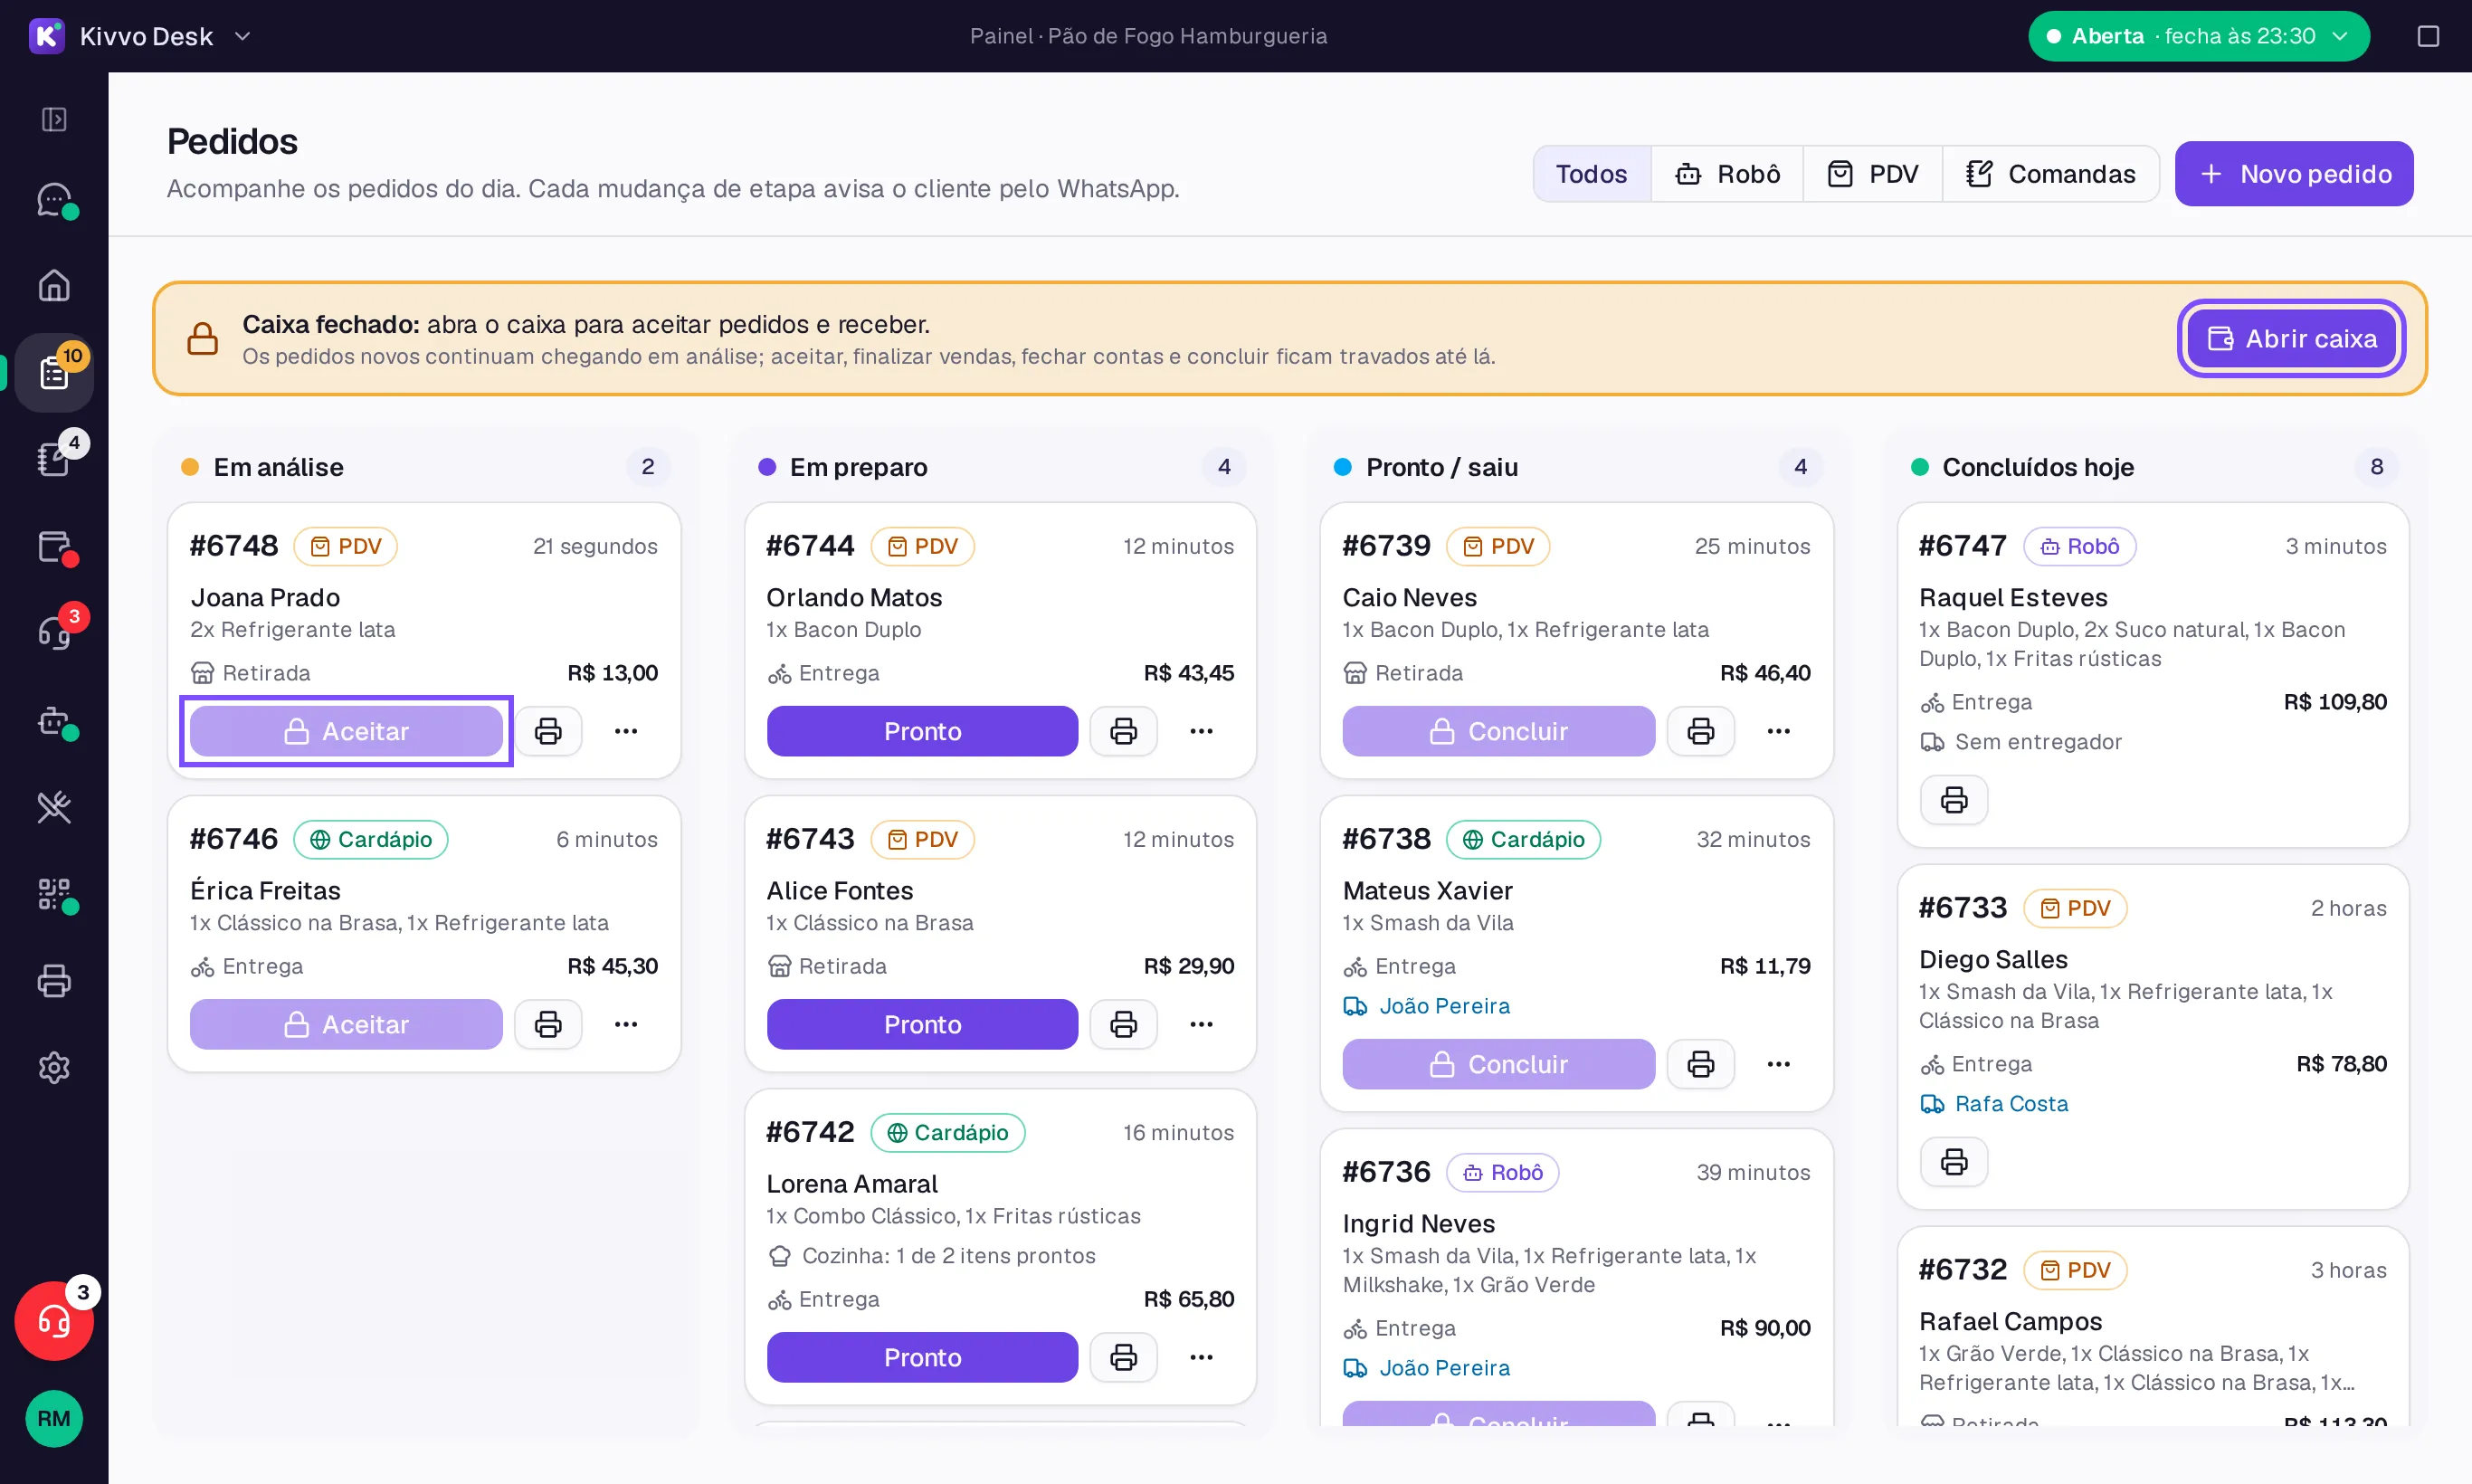Click Concluir on order #6738

pyautogui.click(x=1498, y=1064)
